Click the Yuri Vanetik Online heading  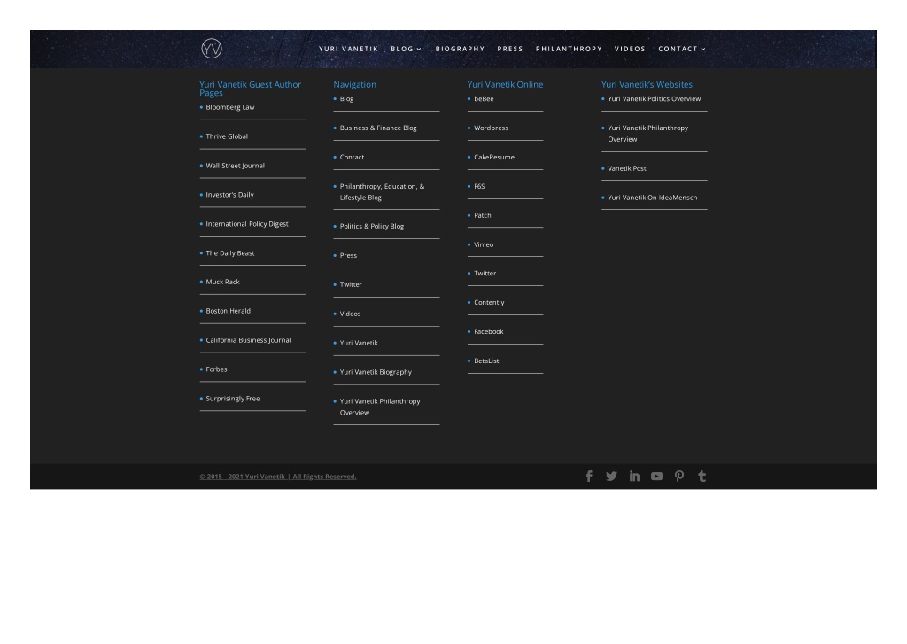click(x=505, y=84)
